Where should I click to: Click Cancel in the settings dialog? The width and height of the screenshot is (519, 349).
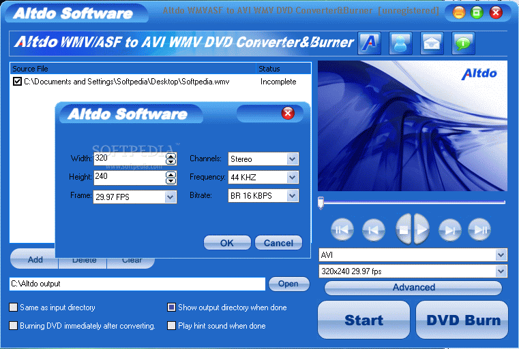278,243
